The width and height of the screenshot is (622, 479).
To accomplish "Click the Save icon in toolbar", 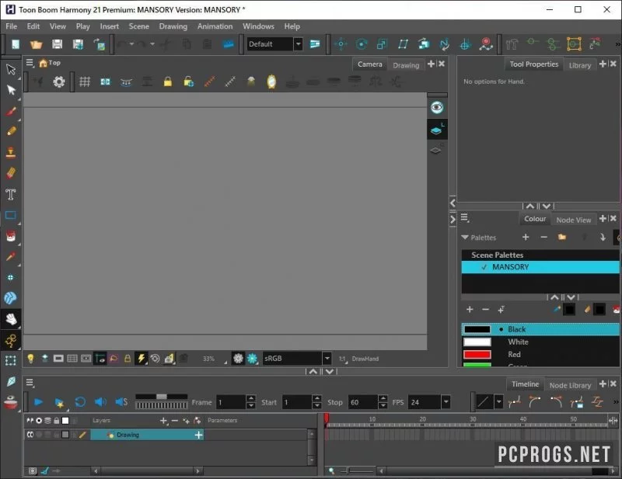I will coord(57,44).
